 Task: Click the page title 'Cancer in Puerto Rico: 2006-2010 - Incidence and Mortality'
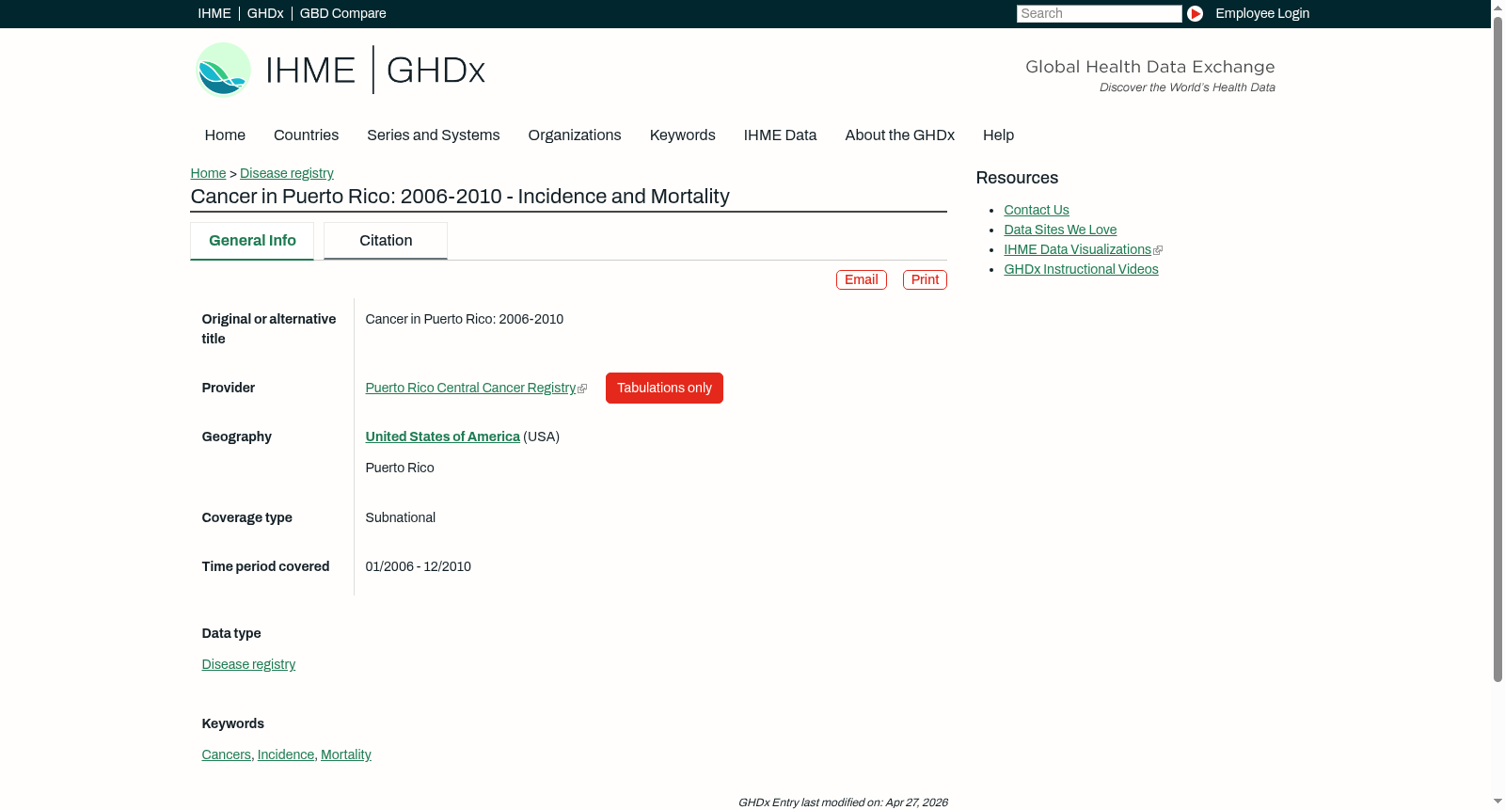(460, 197)
